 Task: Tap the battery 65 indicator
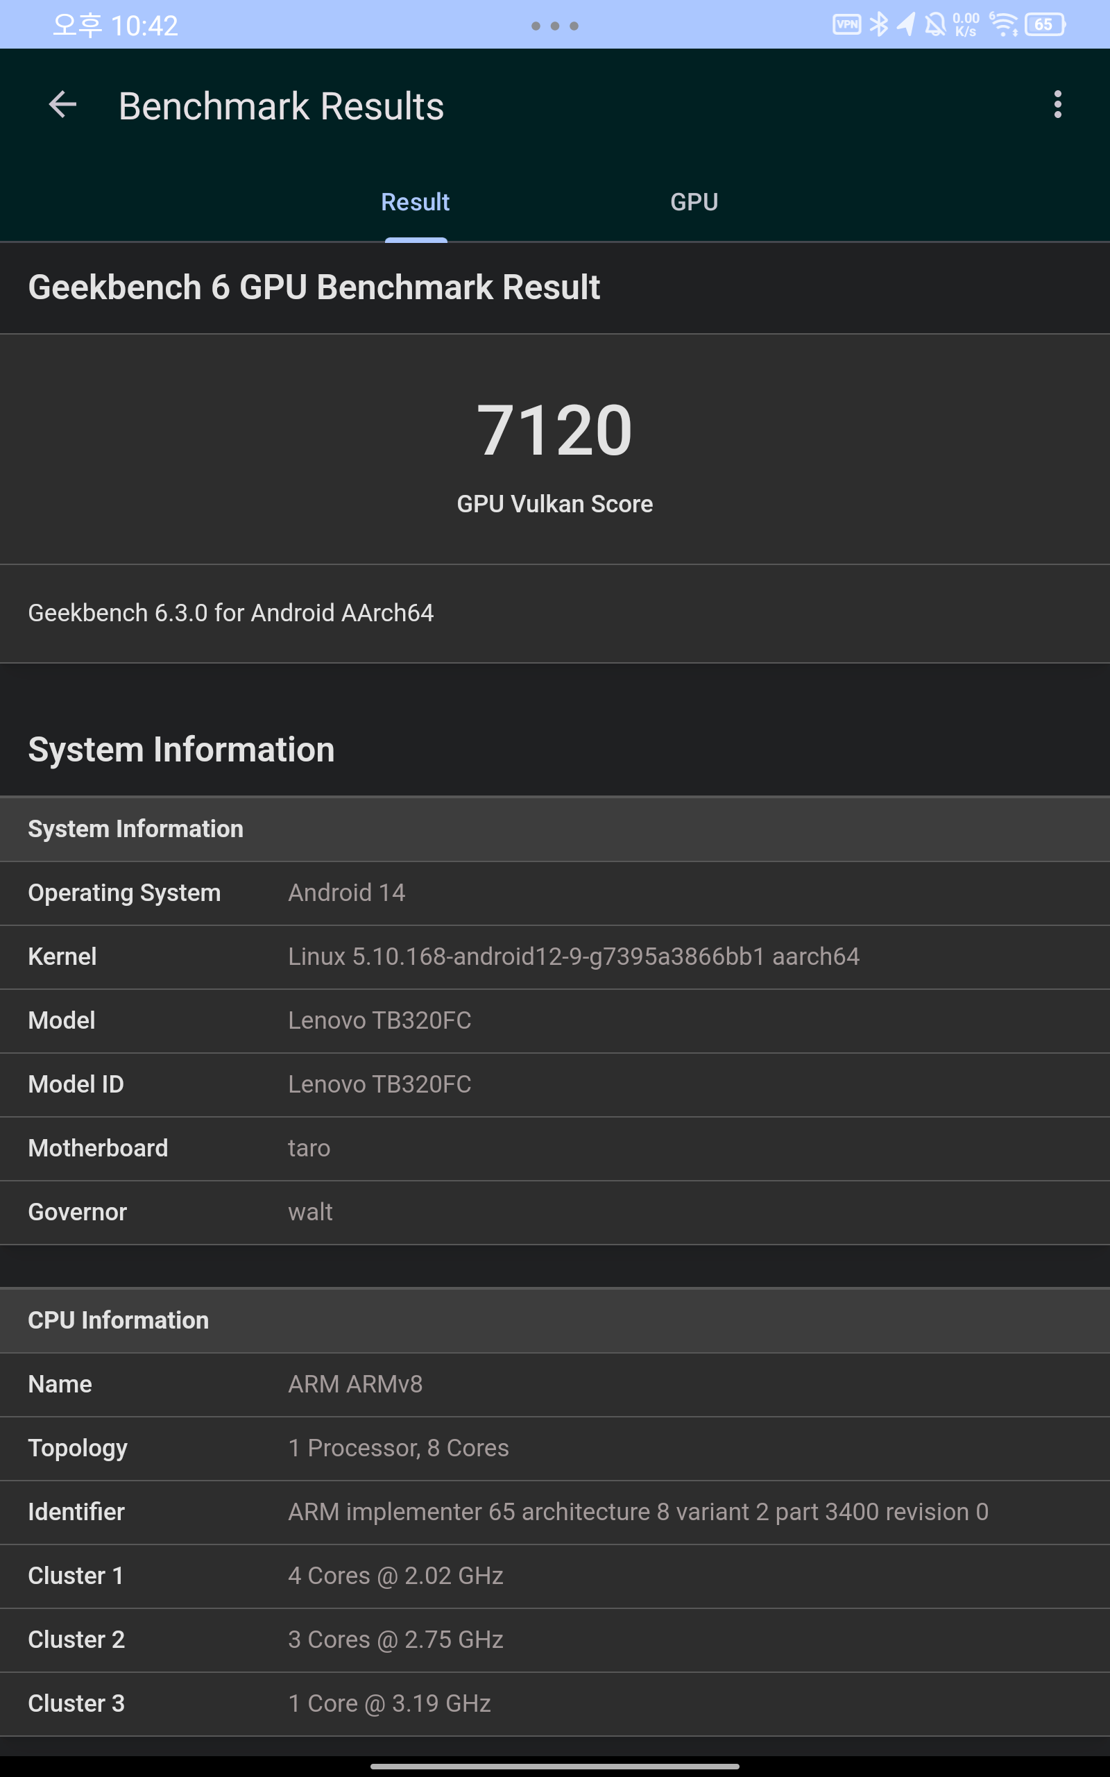1045,25
